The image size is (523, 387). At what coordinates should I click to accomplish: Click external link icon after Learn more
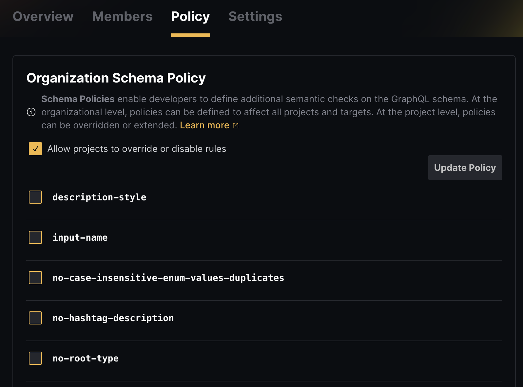236,126
